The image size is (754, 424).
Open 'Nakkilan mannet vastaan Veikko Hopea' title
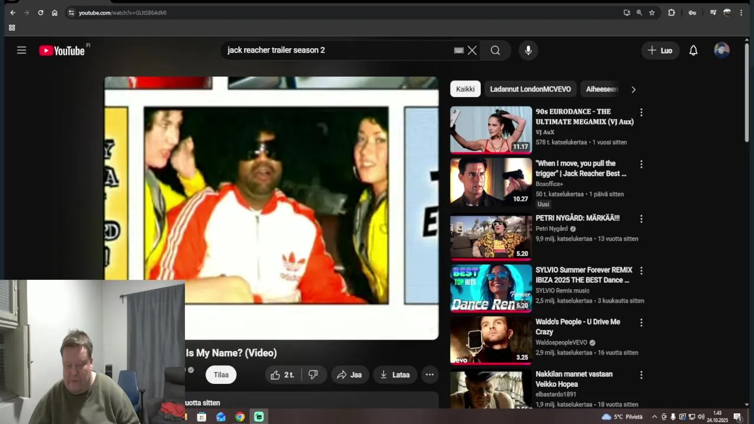[x=574, y=379]
